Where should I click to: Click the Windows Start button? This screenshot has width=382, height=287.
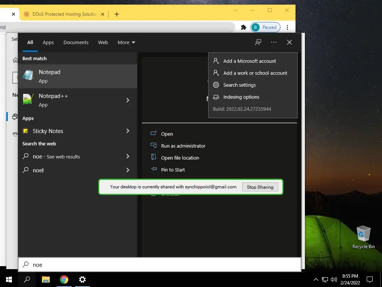tap(9, 280)
